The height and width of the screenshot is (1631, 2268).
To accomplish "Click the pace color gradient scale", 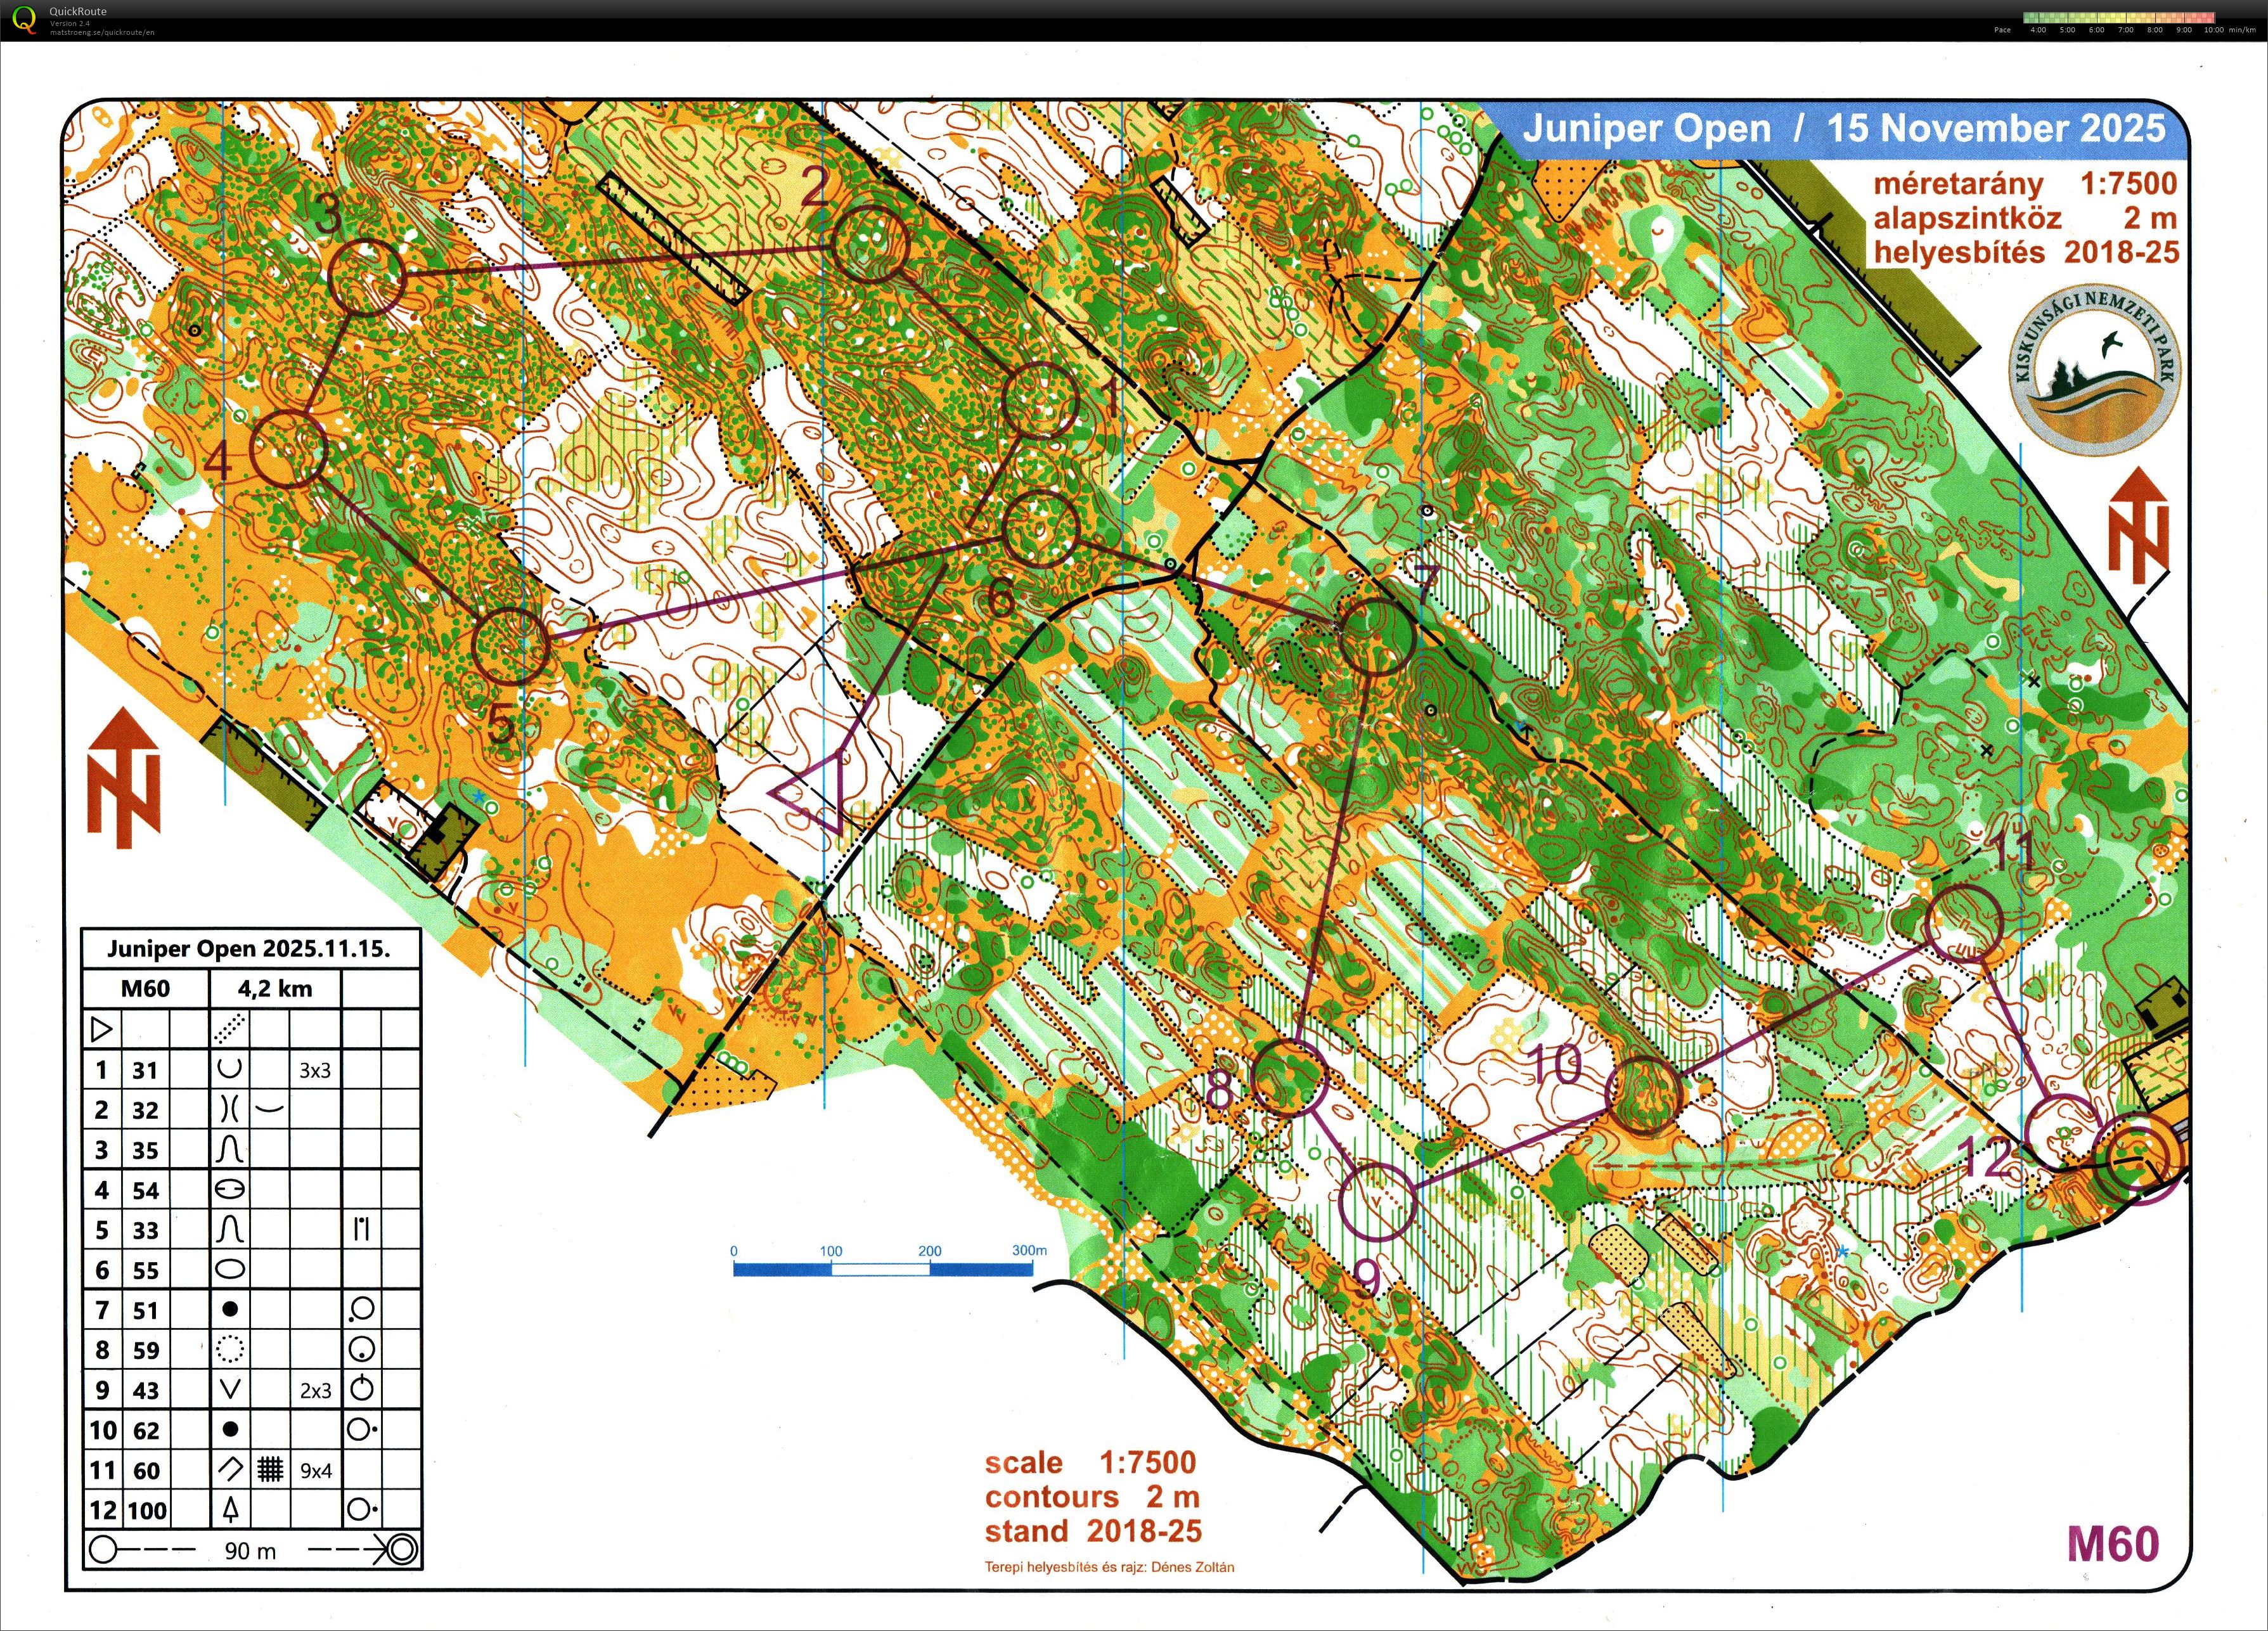I will coord(2118,17).
